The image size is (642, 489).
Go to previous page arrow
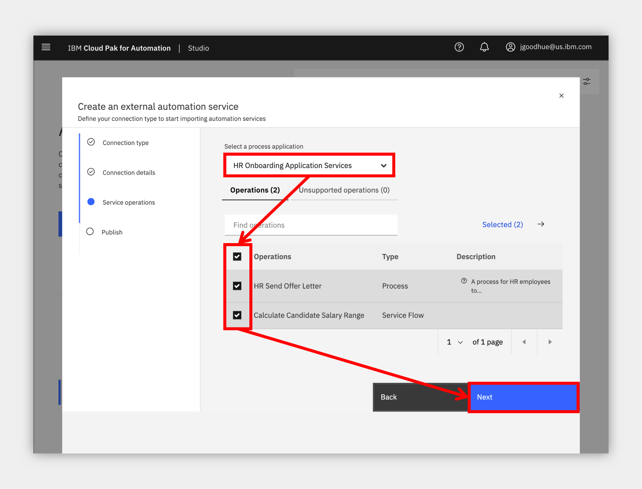pyautogui.click(x=524, y=342)
